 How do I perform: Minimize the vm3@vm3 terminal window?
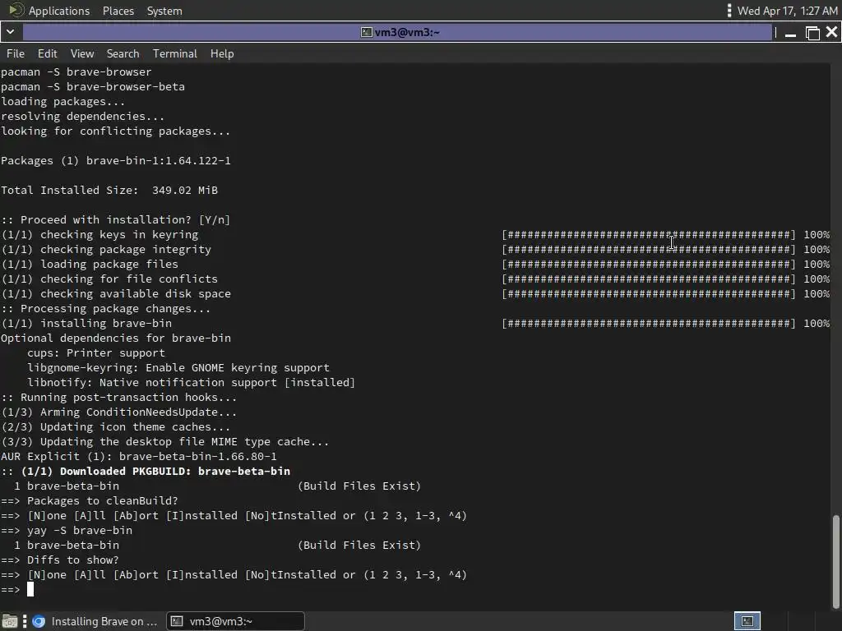[790, 33]
